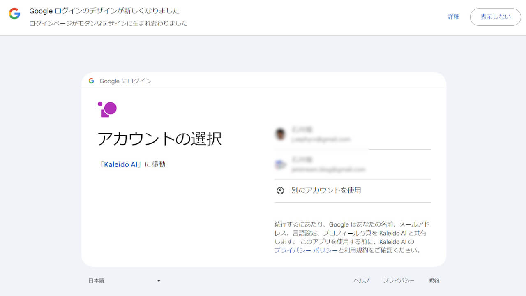Image resolution: width=526 pixels, height=296 pixels.
Task: Click the banner title 'Google ログインのデザインが新しくなりました'
Action: tap(104, 11)
